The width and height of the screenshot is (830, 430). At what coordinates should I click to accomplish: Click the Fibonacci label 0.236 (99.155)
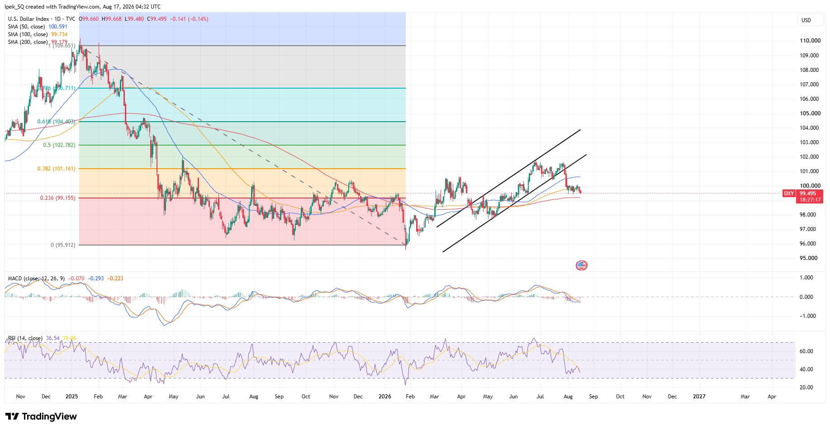click(58, 198)
